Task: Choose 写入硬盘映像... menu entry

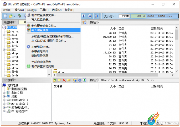Action: pos(54,30)
